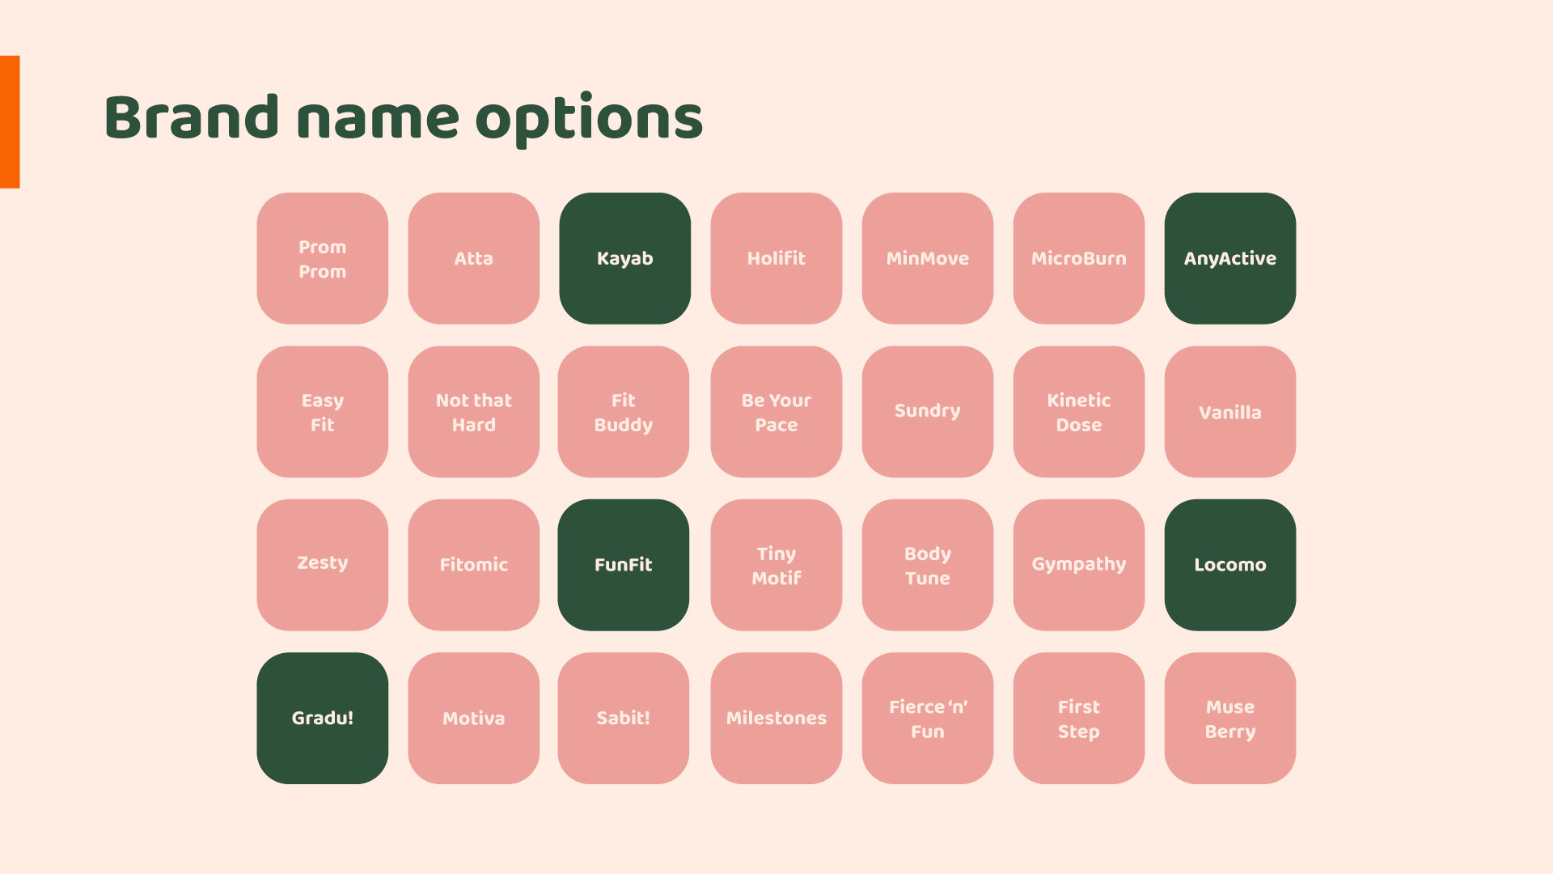Click the Gradu! tile
This screenshot has height=874, width=1553.
point(322,718)
